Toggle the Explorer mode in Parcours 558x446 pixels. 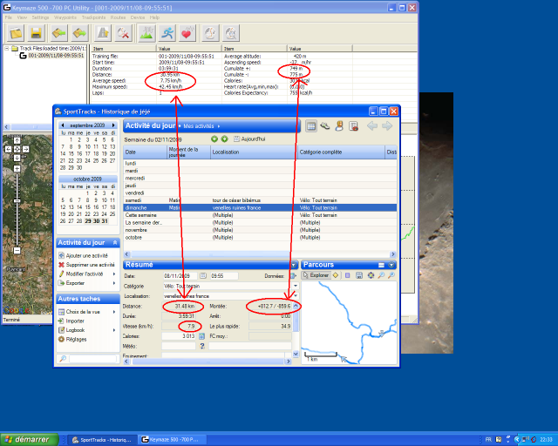(316, 275)
